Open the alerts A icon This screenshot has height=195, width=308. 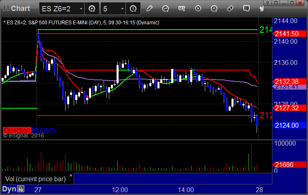(x=214, y=9)
